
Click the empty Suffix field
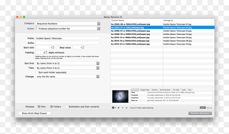(x=67, y=43)
